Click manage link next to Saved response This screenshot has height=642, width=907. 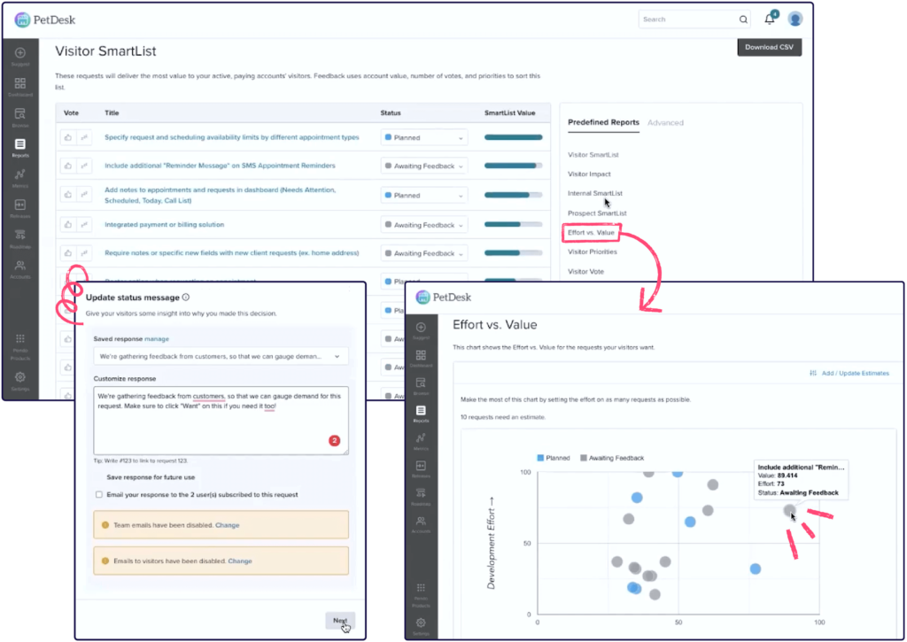pos(156,339)
